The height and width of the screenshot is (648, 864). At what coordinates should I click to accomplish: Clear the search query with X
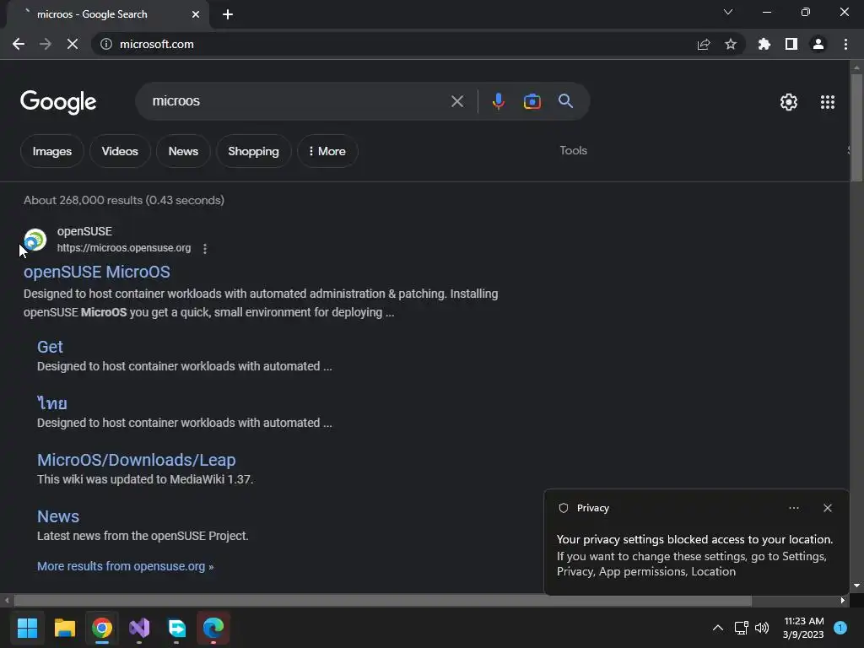click(x=456, y=101)
